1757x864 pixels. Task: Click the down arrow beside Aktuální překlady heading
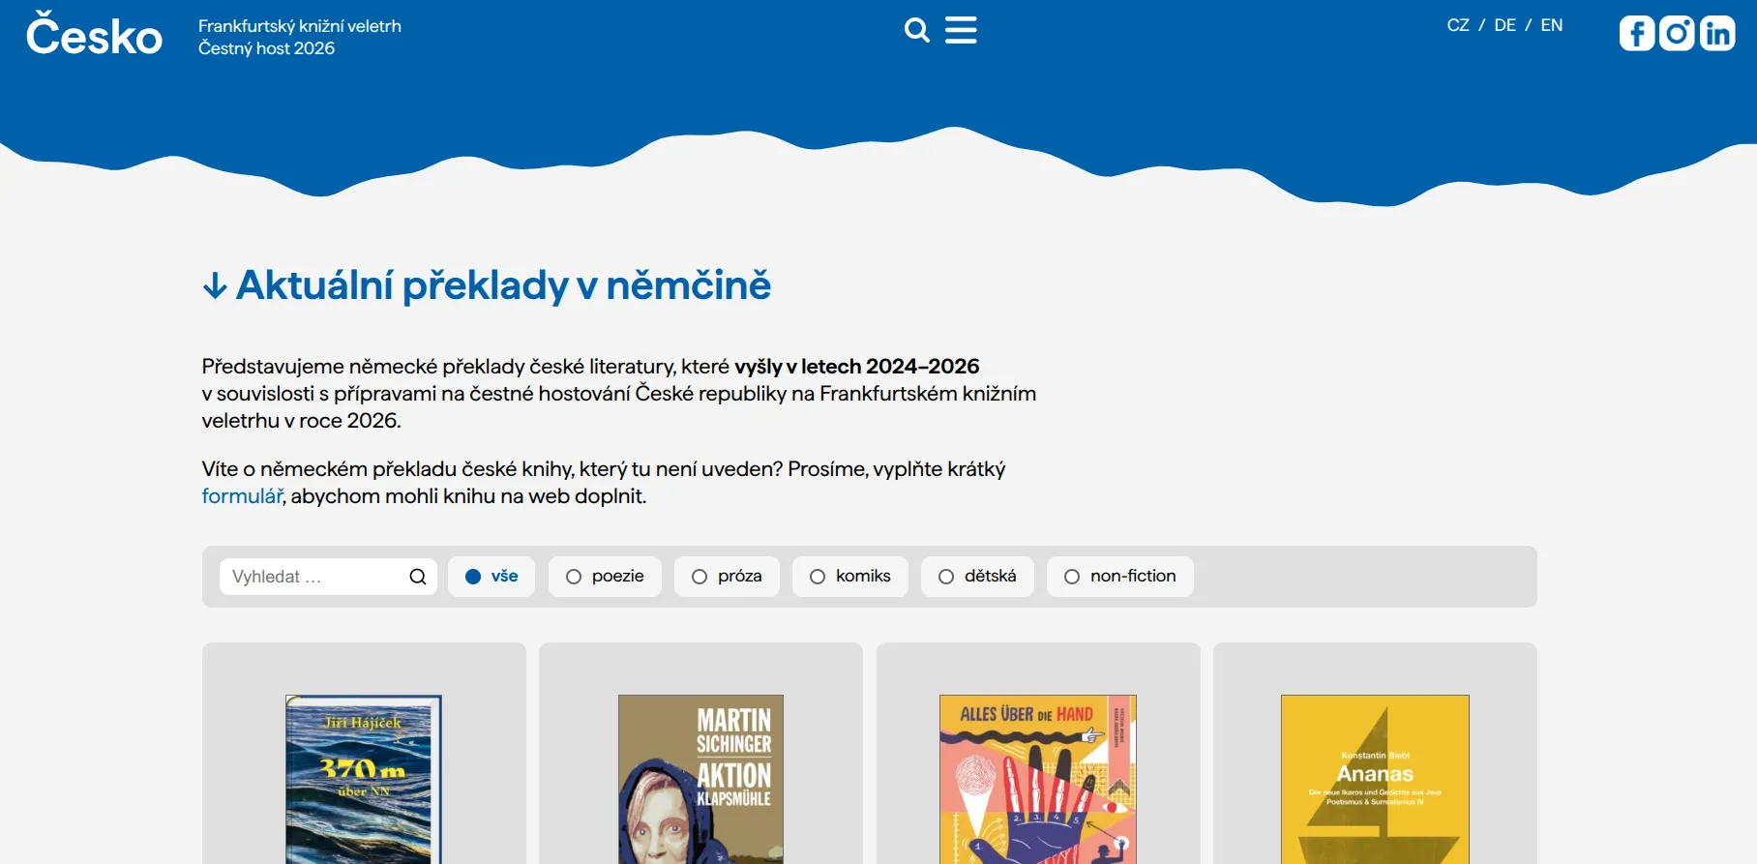215,286
